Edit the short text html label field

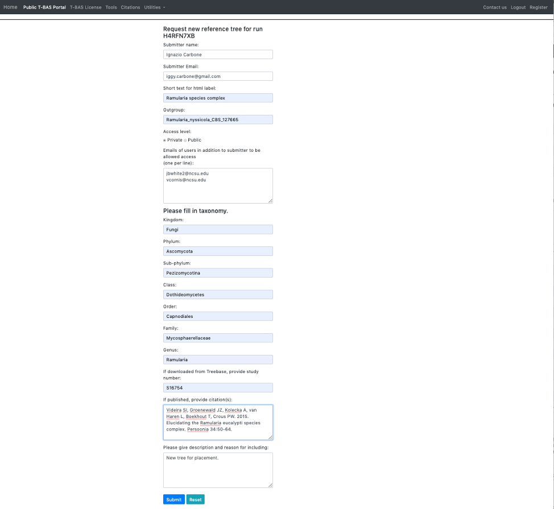click(x=218, y=98)
